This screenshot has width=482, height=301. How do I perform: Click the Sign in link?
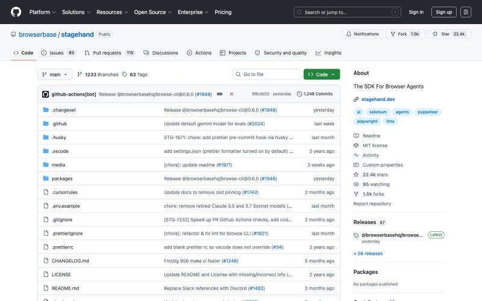(416, 12)
